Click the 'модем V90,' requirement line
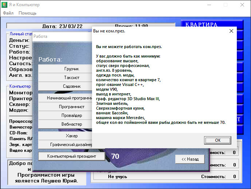Image resolution: width=251 pixels, height=189 pixels. [x=107, y=89]
